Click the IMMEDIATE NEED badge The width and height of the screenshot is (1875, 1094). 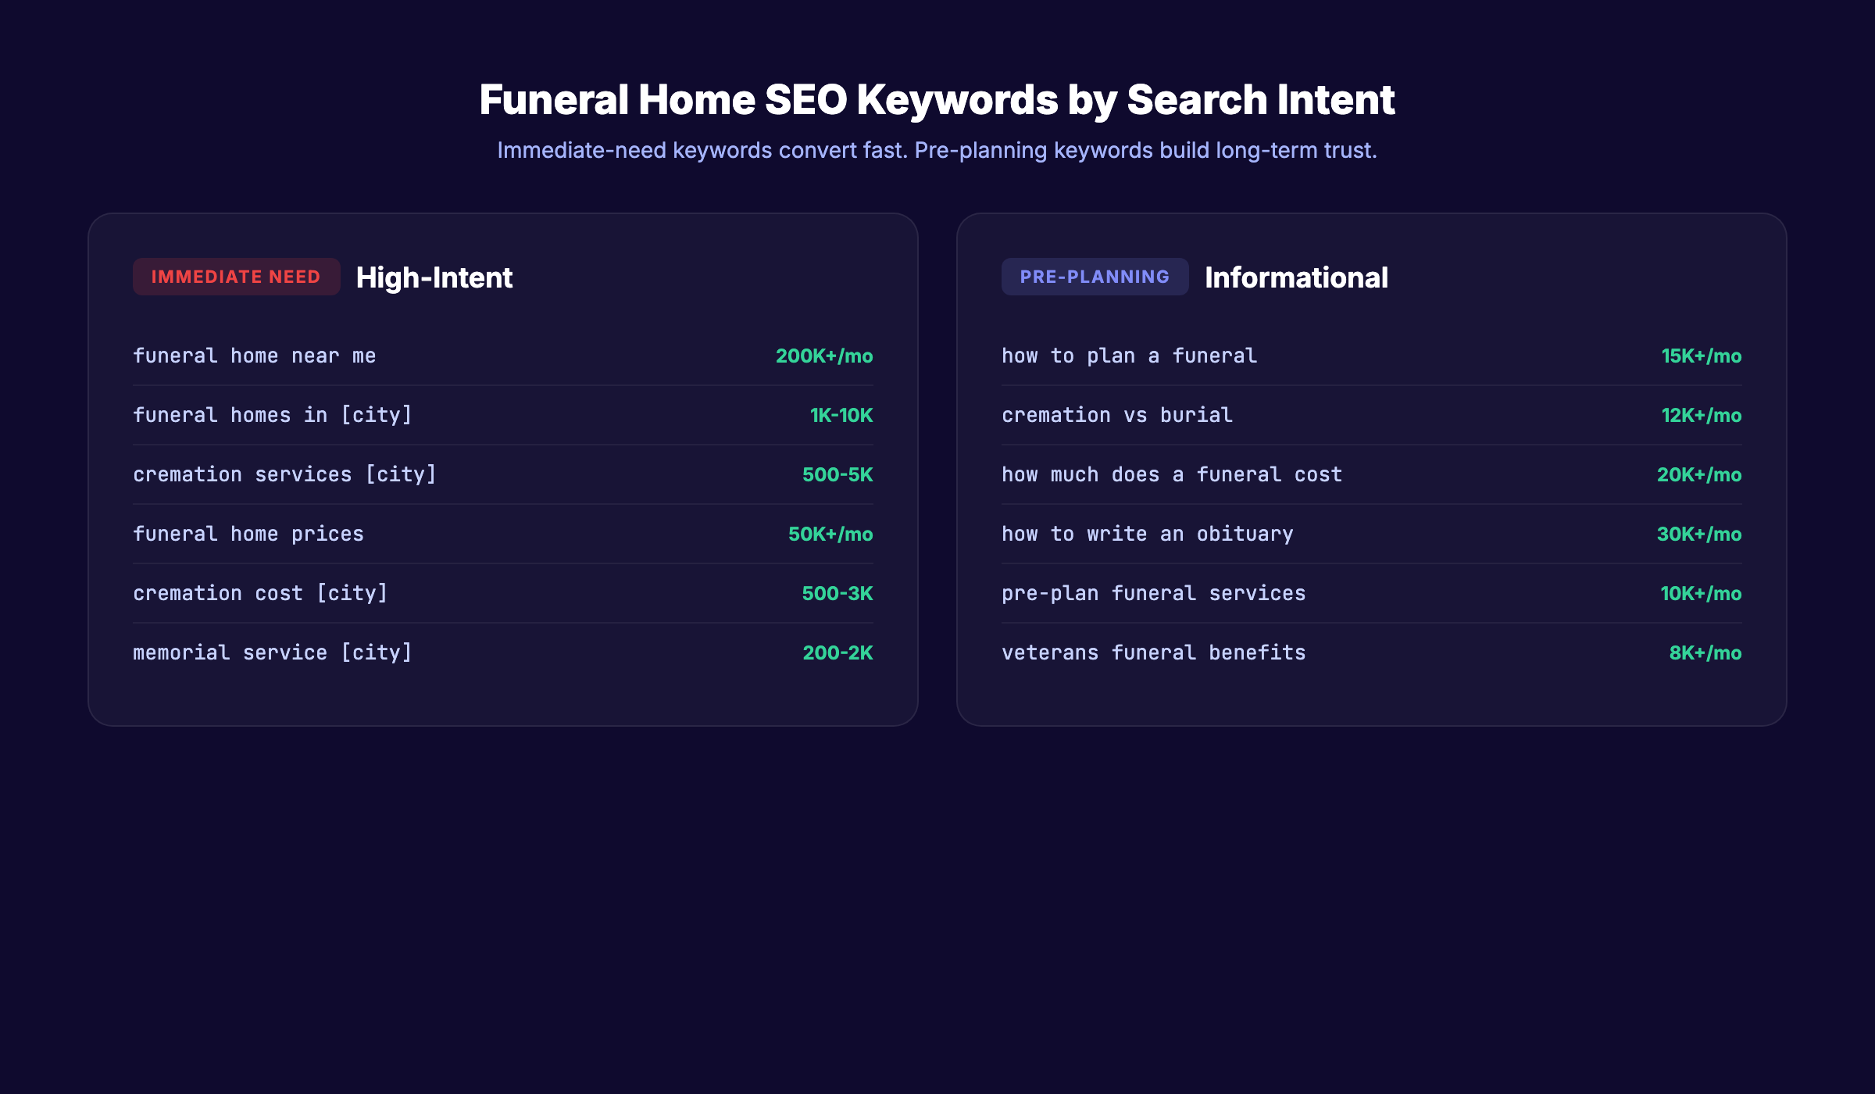point(236,277)
